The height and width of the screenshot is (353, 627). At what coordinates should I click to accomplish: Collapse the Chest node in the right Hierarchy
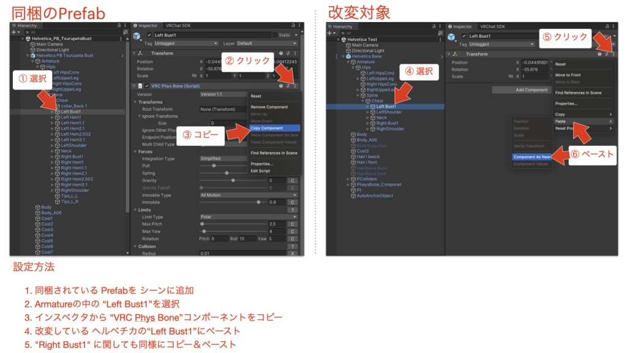(364, 102)
